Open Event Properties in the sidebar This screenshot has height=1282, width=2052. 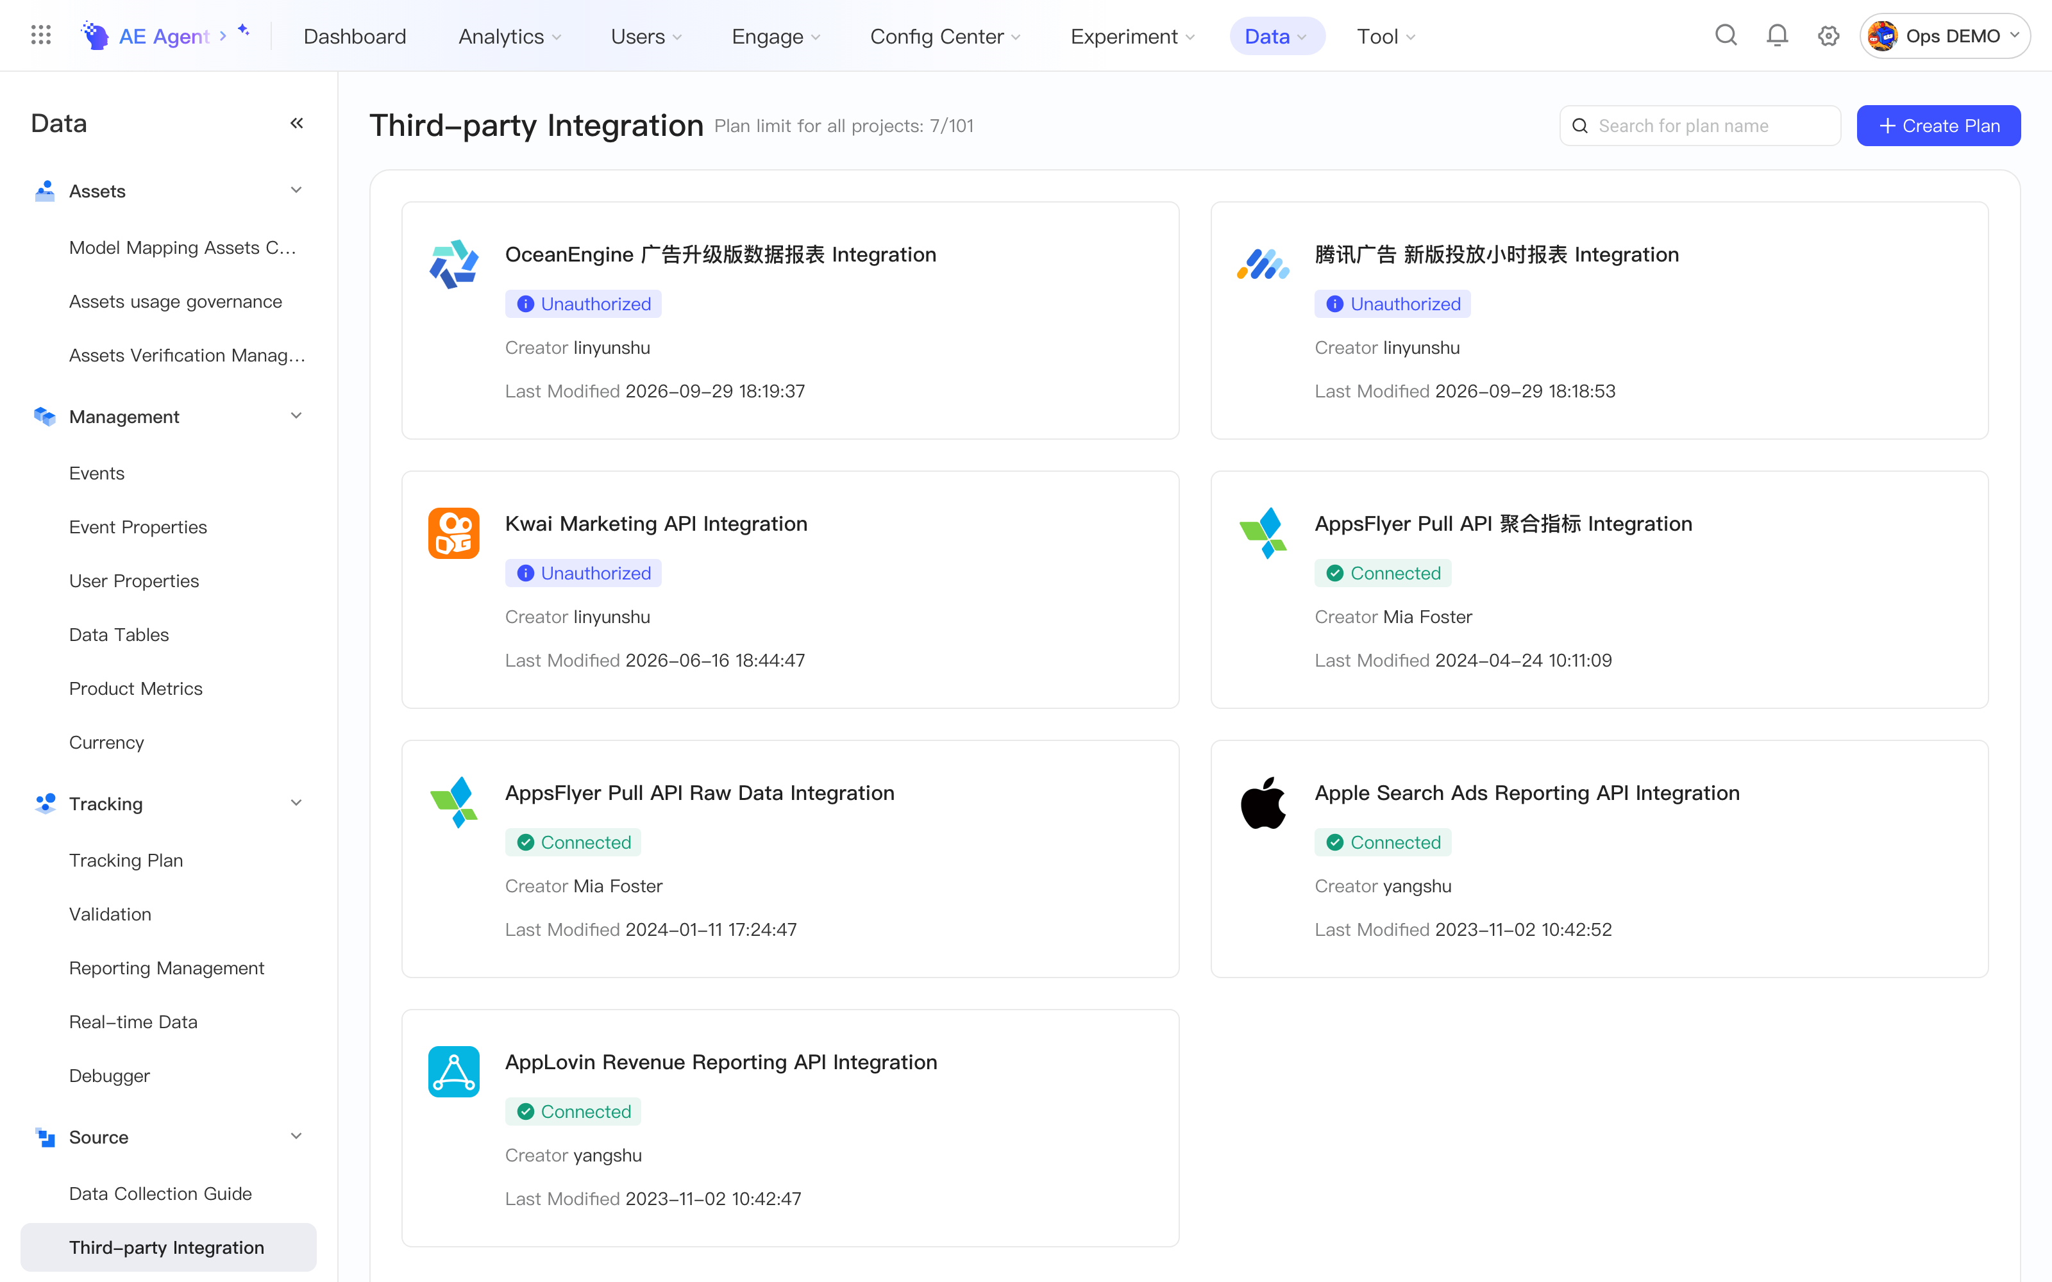coord(139,526)
